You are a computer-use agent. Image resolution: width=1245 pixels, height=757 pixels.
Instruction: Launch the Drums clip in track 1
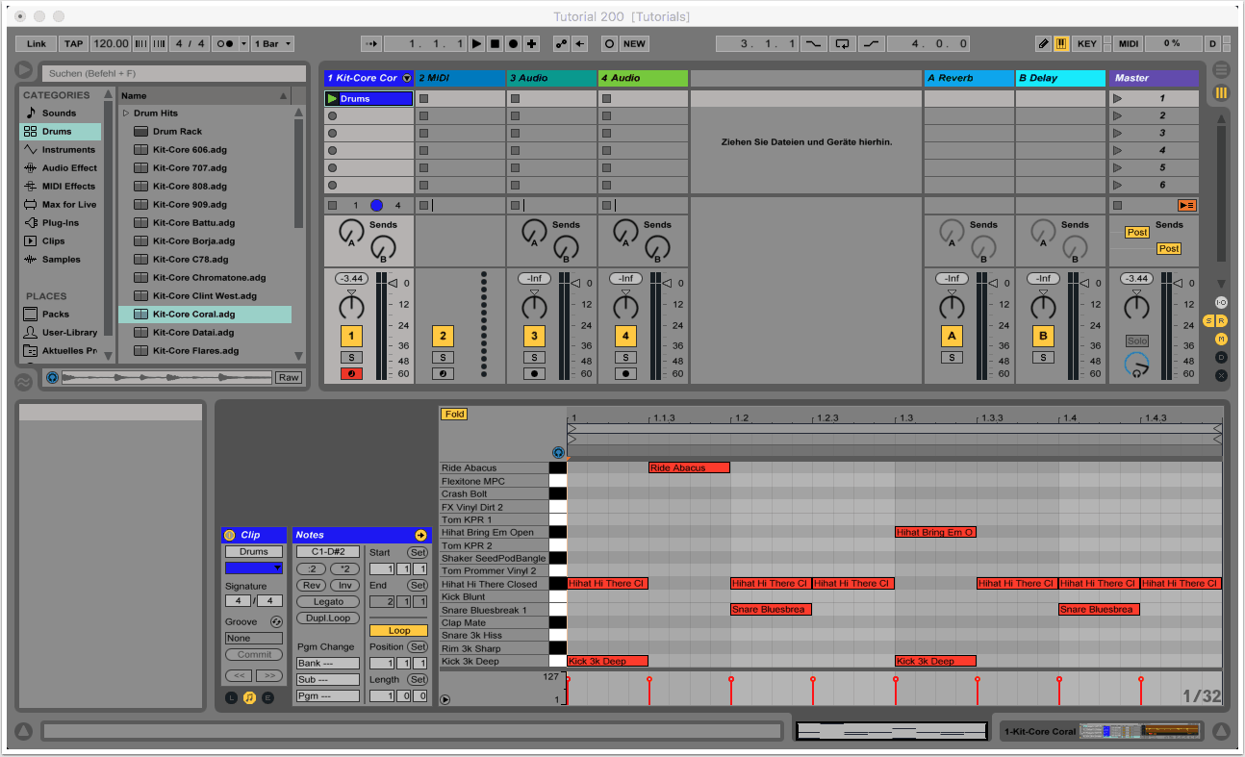click(x=333, y=98)
